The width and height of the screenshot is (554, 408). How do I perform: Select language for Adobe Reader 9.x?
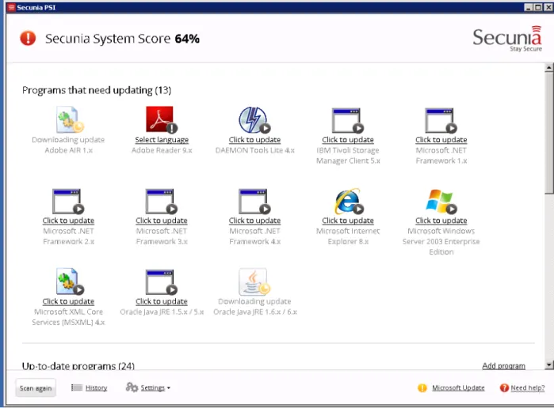162,140
